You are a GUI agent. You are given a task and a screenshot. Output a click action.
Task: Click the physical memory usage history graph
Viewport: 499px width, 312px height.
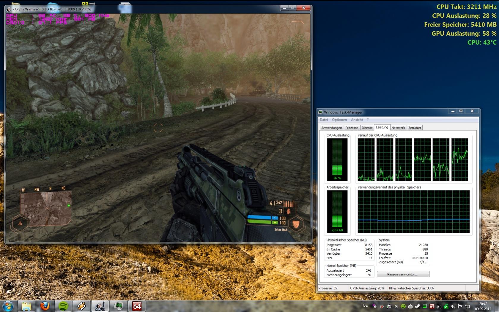point(414,211)
